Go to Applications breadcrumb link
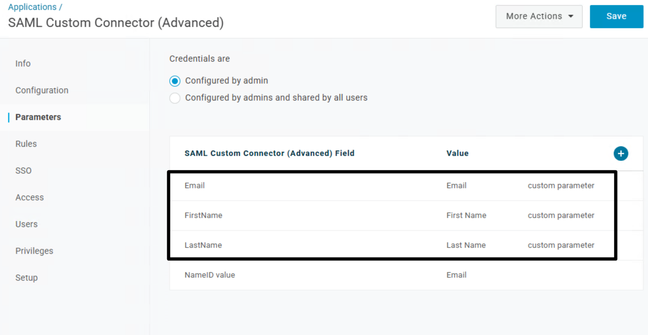Screen dimensions: 648x335 click(x=32, y=7)
